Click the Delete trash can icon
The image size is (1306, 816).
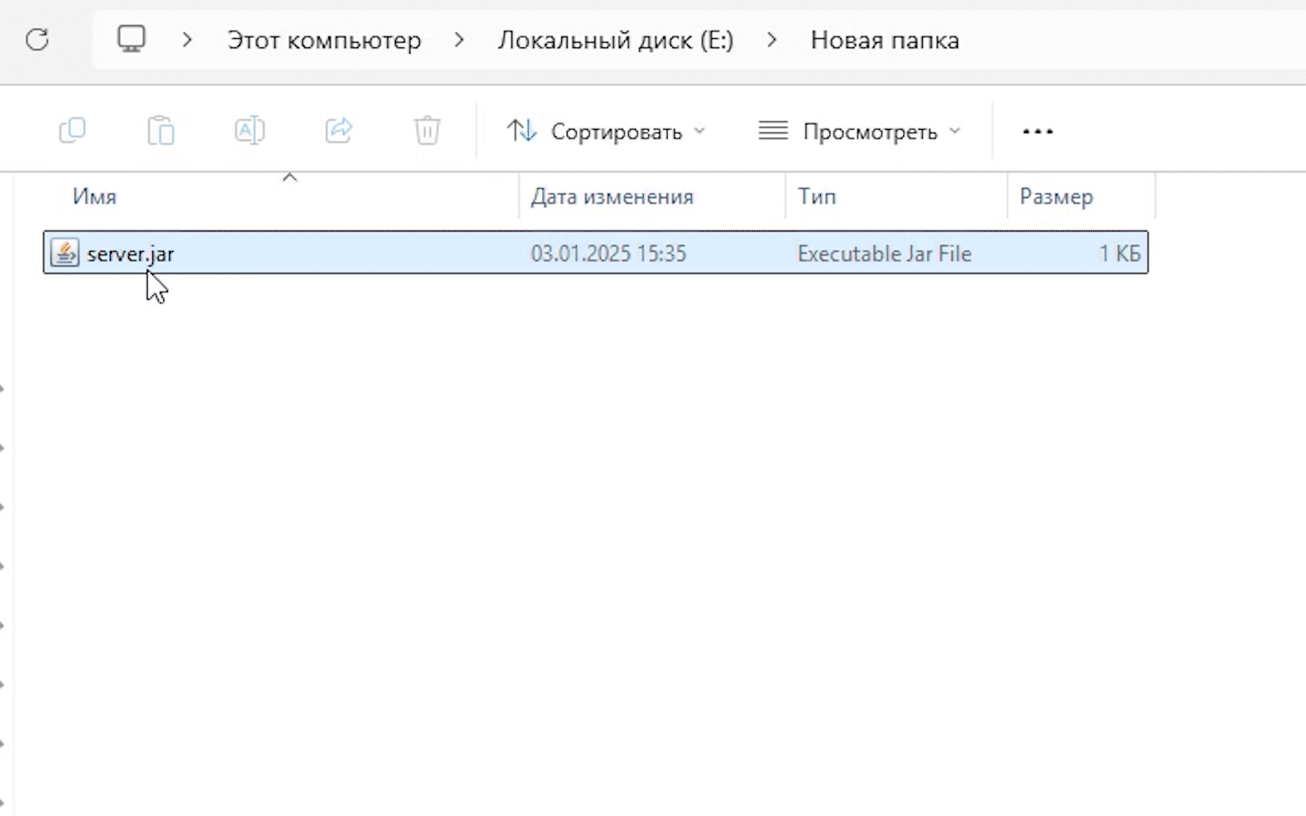pyautogui.click(x=427, y=131)
